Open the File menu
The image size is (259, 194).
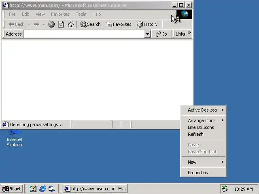[12, 14]
